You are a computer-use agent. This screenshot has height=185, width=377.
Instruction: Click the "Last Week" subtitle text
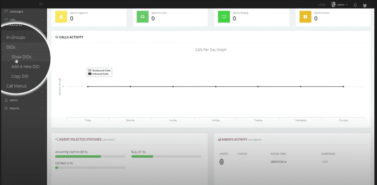click(x=108, y=140)
